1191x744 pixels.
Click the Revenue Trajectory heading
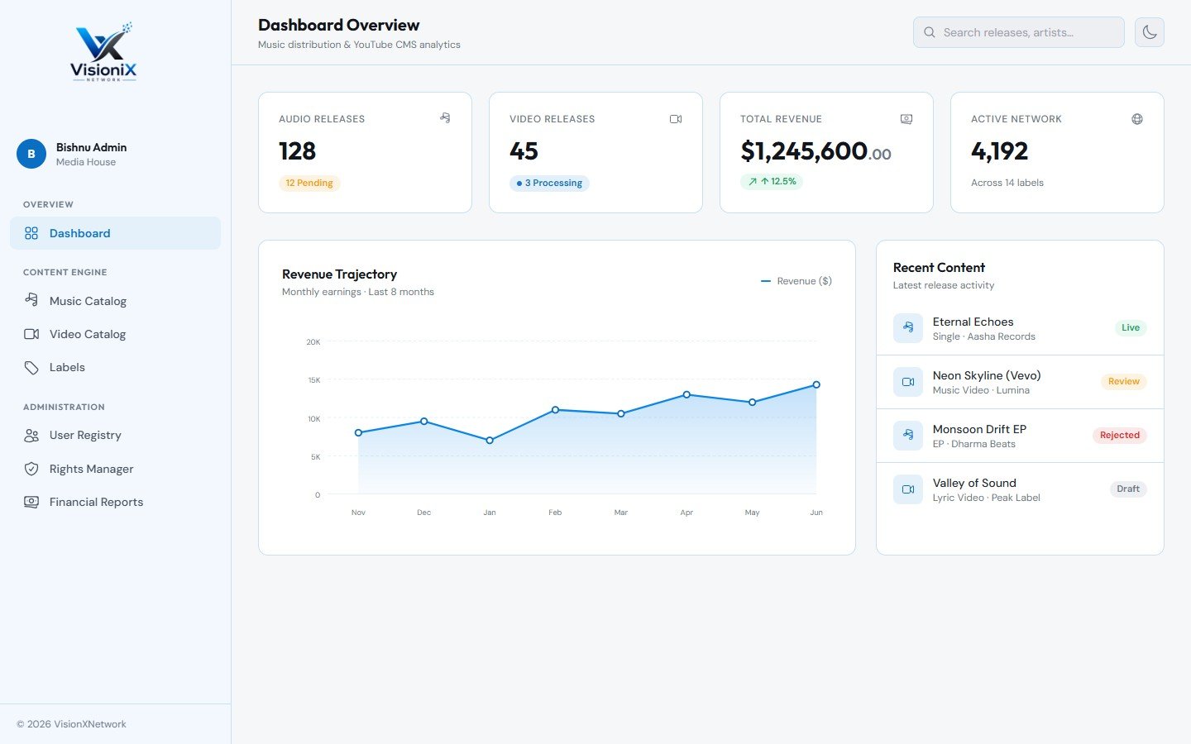tap(339, 274)
